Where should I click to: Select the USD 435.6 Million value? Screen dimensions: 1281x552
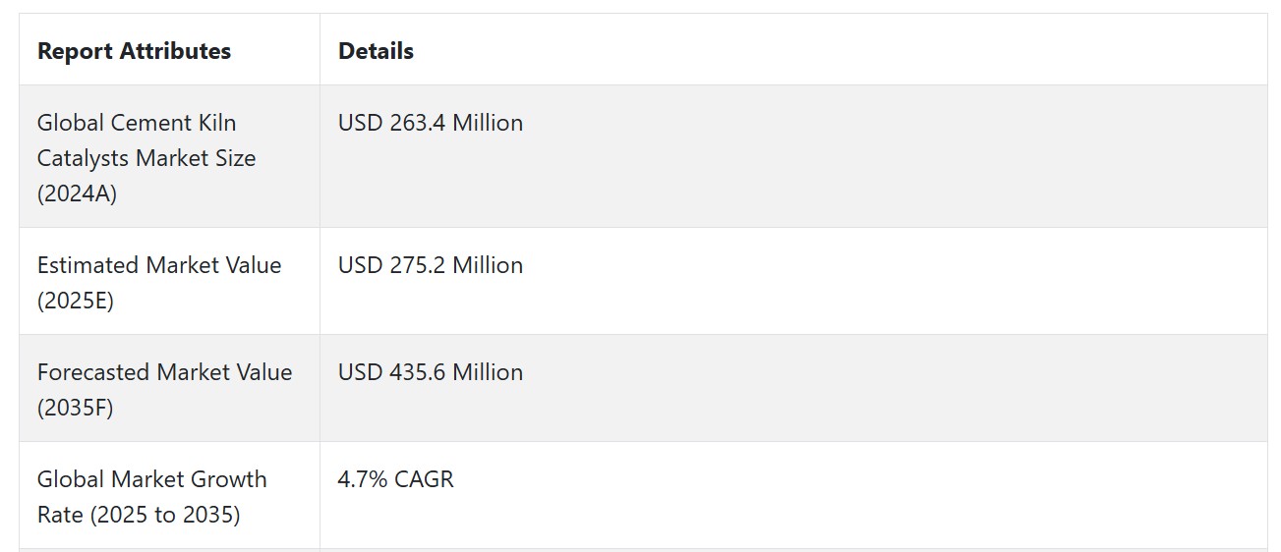(431, 372)
